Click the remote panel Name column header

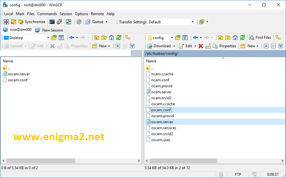(151, 61)
